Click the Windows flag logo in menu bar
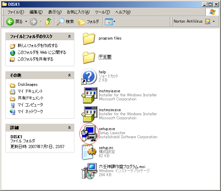This screenshot has width=221, height=191. click(213, 12)
